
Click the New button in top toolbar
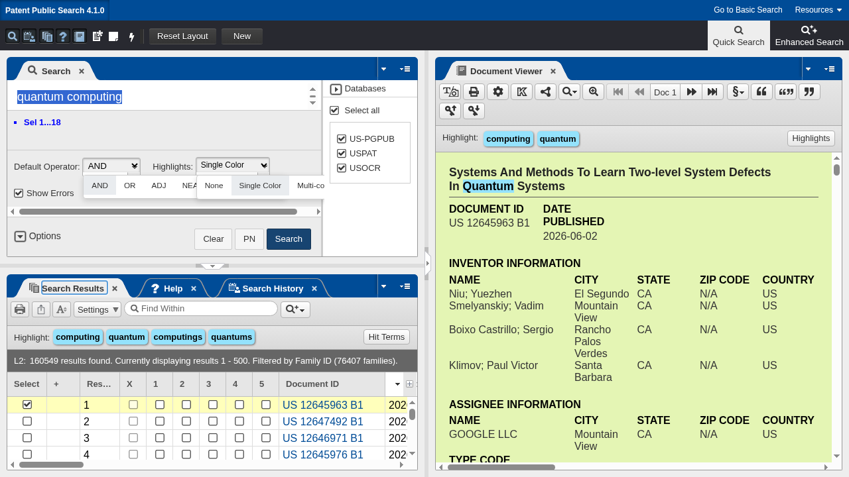242,36
